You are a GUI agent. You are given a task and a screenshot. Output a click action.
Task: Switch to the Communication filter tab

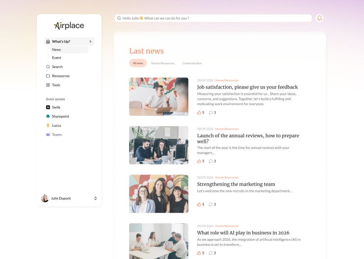tap(192, 63)
